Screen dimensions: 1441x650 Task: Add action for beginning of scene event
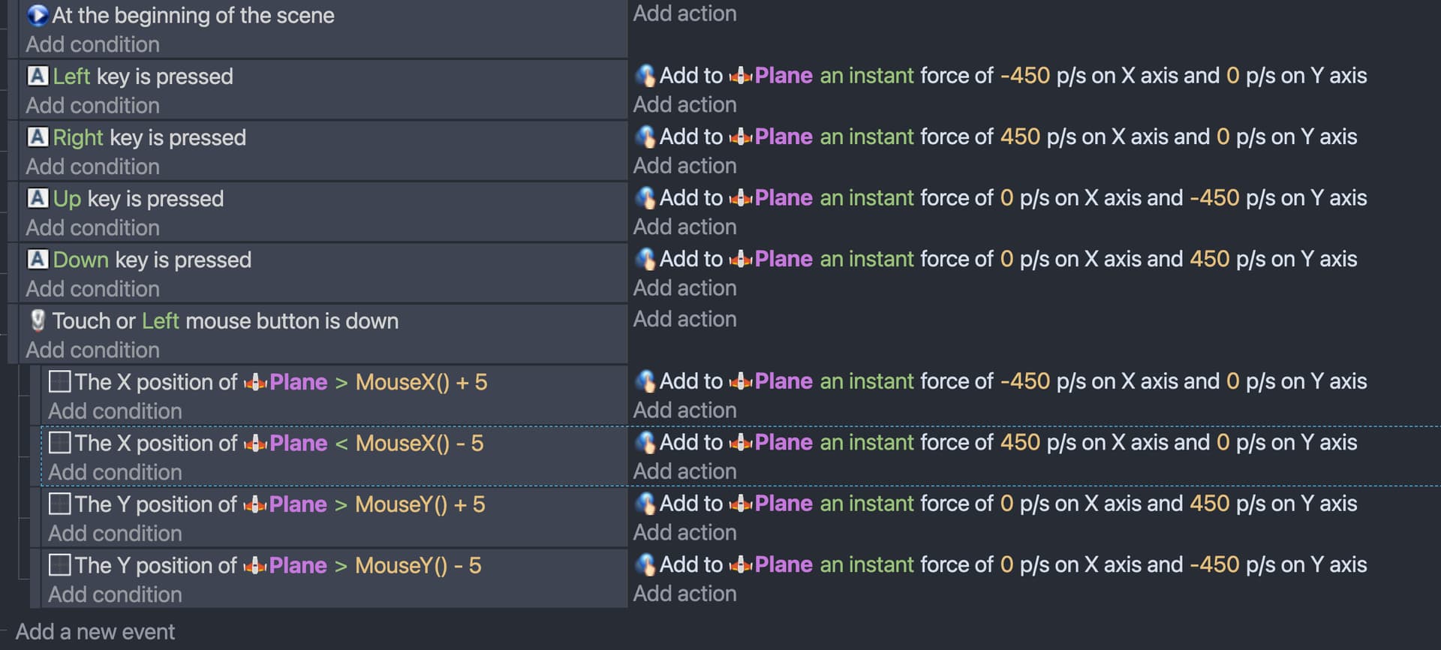tap(684, 14)
